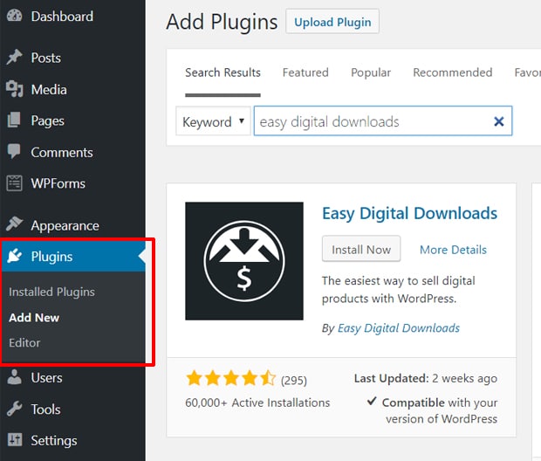The height and width of the screenshot is (461, 541).
Task: Open the plugin Editor submenu item
Action: pyautogui.click(x=24, y=343)
